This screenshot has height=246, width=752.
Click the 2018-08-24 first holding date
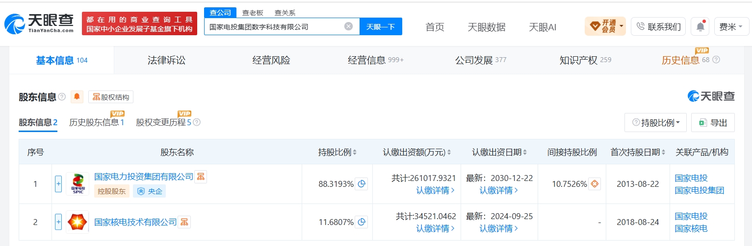pyautogui.click(x=638, y=222)
